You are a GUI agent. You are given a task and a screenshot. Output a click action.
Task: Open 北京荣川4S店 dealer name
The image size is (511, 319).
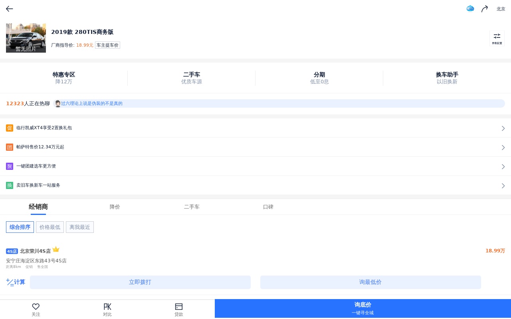pyautogui.click(x=35, y=251)
